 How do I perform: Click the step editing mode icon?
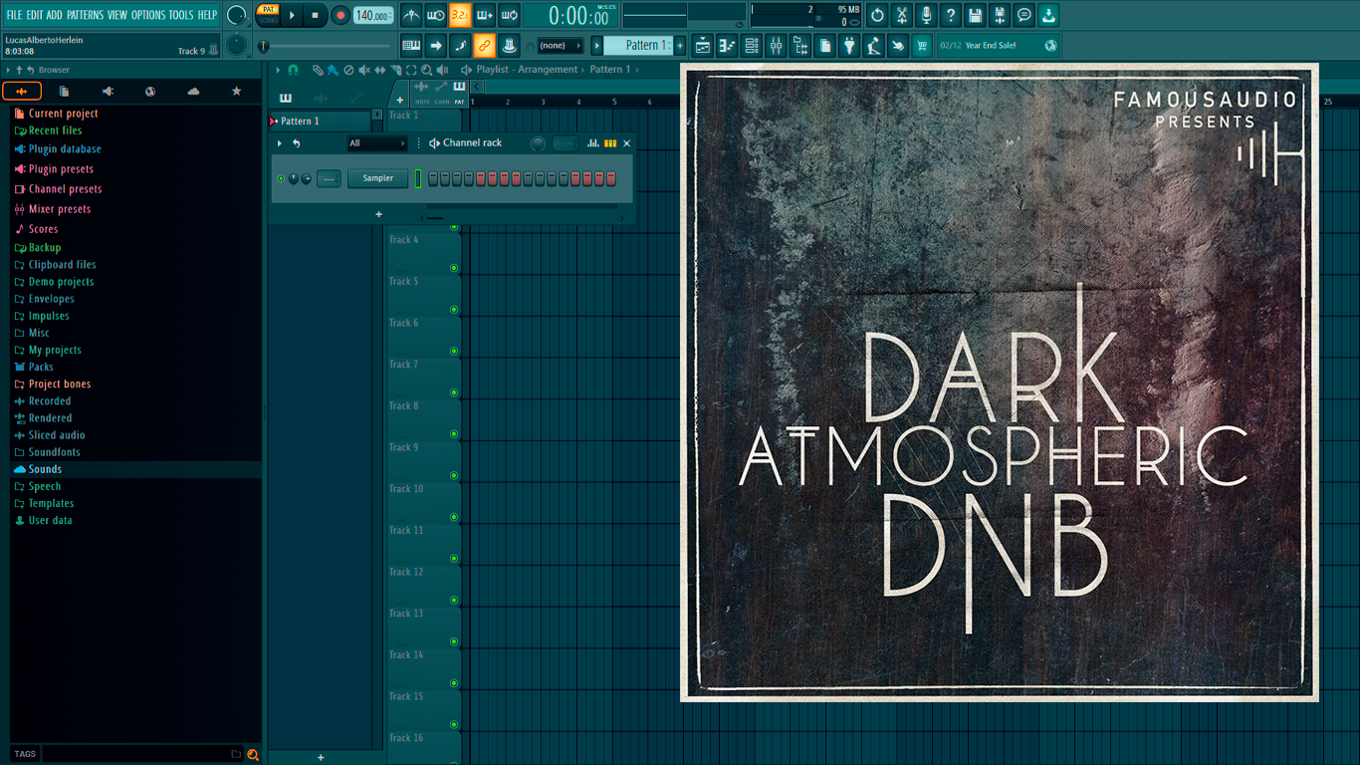pyautogui.click(x=459, y=45)
